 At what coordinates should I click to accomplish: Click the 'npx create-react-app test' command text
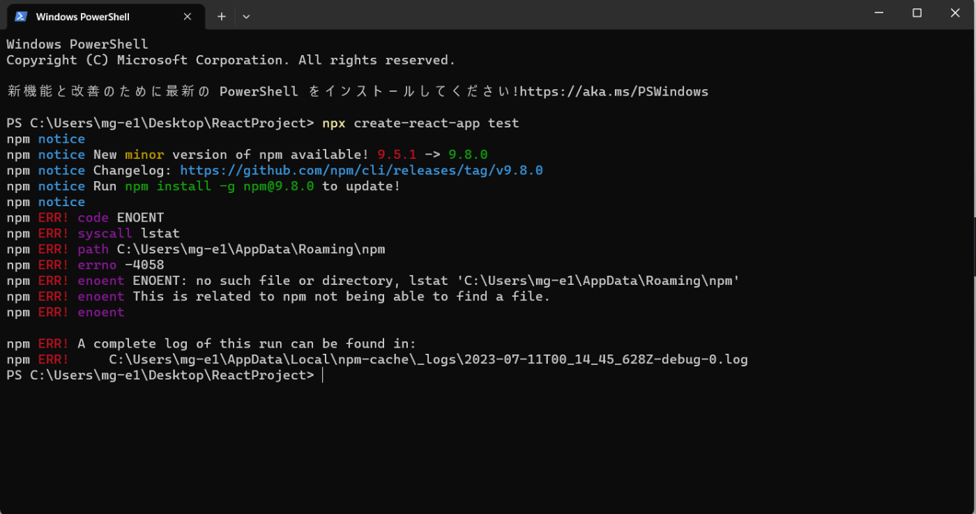(x=420, y=123)
